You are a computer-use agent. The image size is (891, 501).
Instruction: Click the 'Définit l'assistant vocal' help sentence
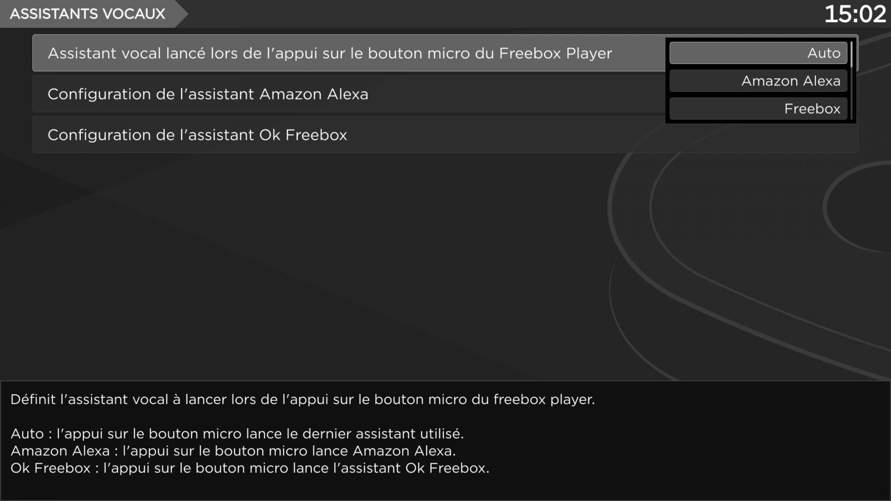tap(302, 399)
